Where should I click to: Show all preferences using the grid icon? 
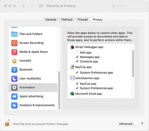[x=41, y=6]
